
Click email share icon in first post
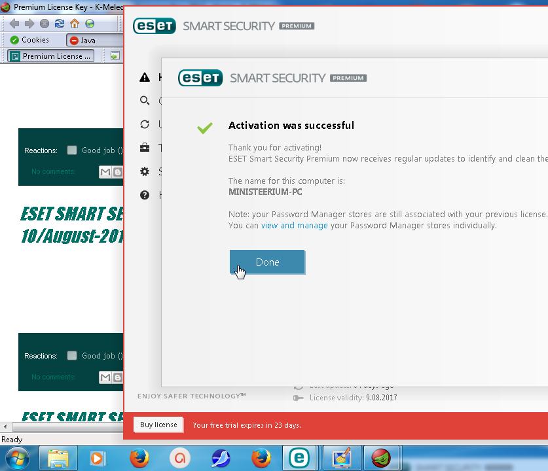click(105, 172)
